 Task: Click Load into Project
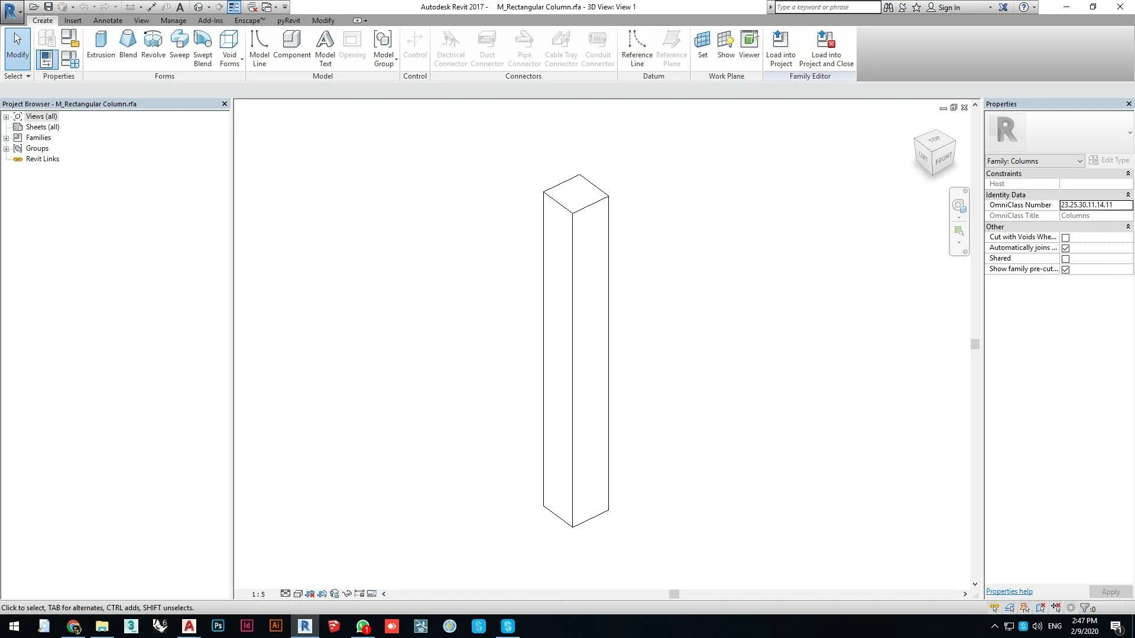click(781, 49)
